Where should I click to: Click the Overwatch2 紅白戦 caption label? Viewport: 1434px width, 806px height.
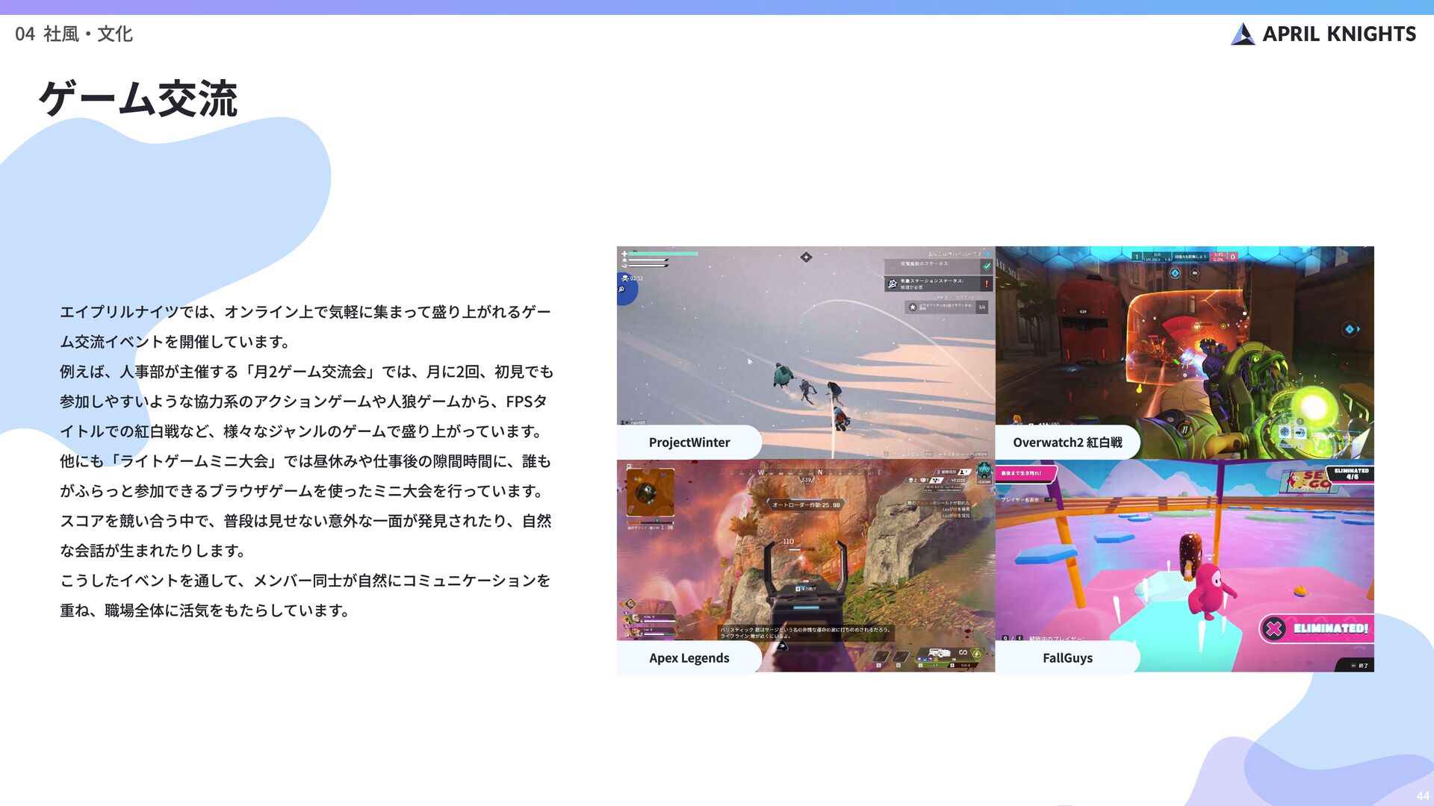[1067, 442]
